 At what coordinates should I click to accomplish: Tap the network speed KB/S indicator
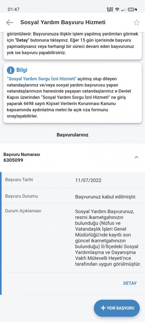110,9
